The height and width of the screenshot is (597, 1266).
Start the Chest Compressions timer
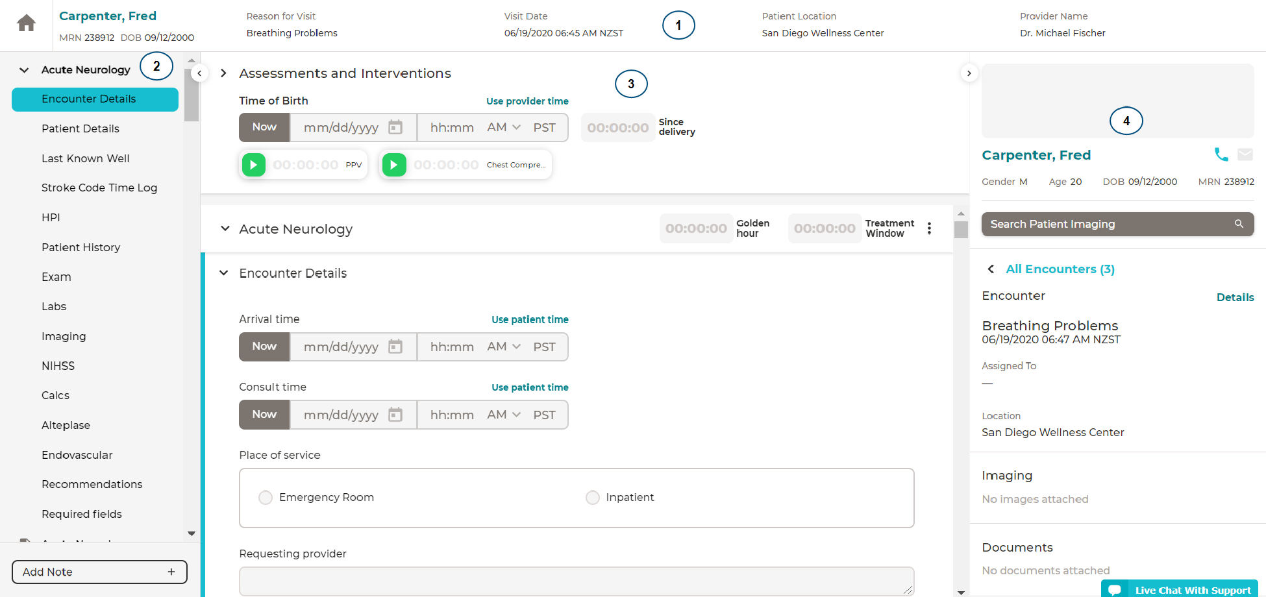[x=394, y=165]
